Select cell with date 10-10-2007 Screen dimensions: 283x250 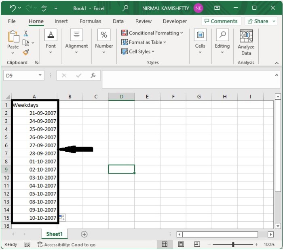click(x=34, y=218)
